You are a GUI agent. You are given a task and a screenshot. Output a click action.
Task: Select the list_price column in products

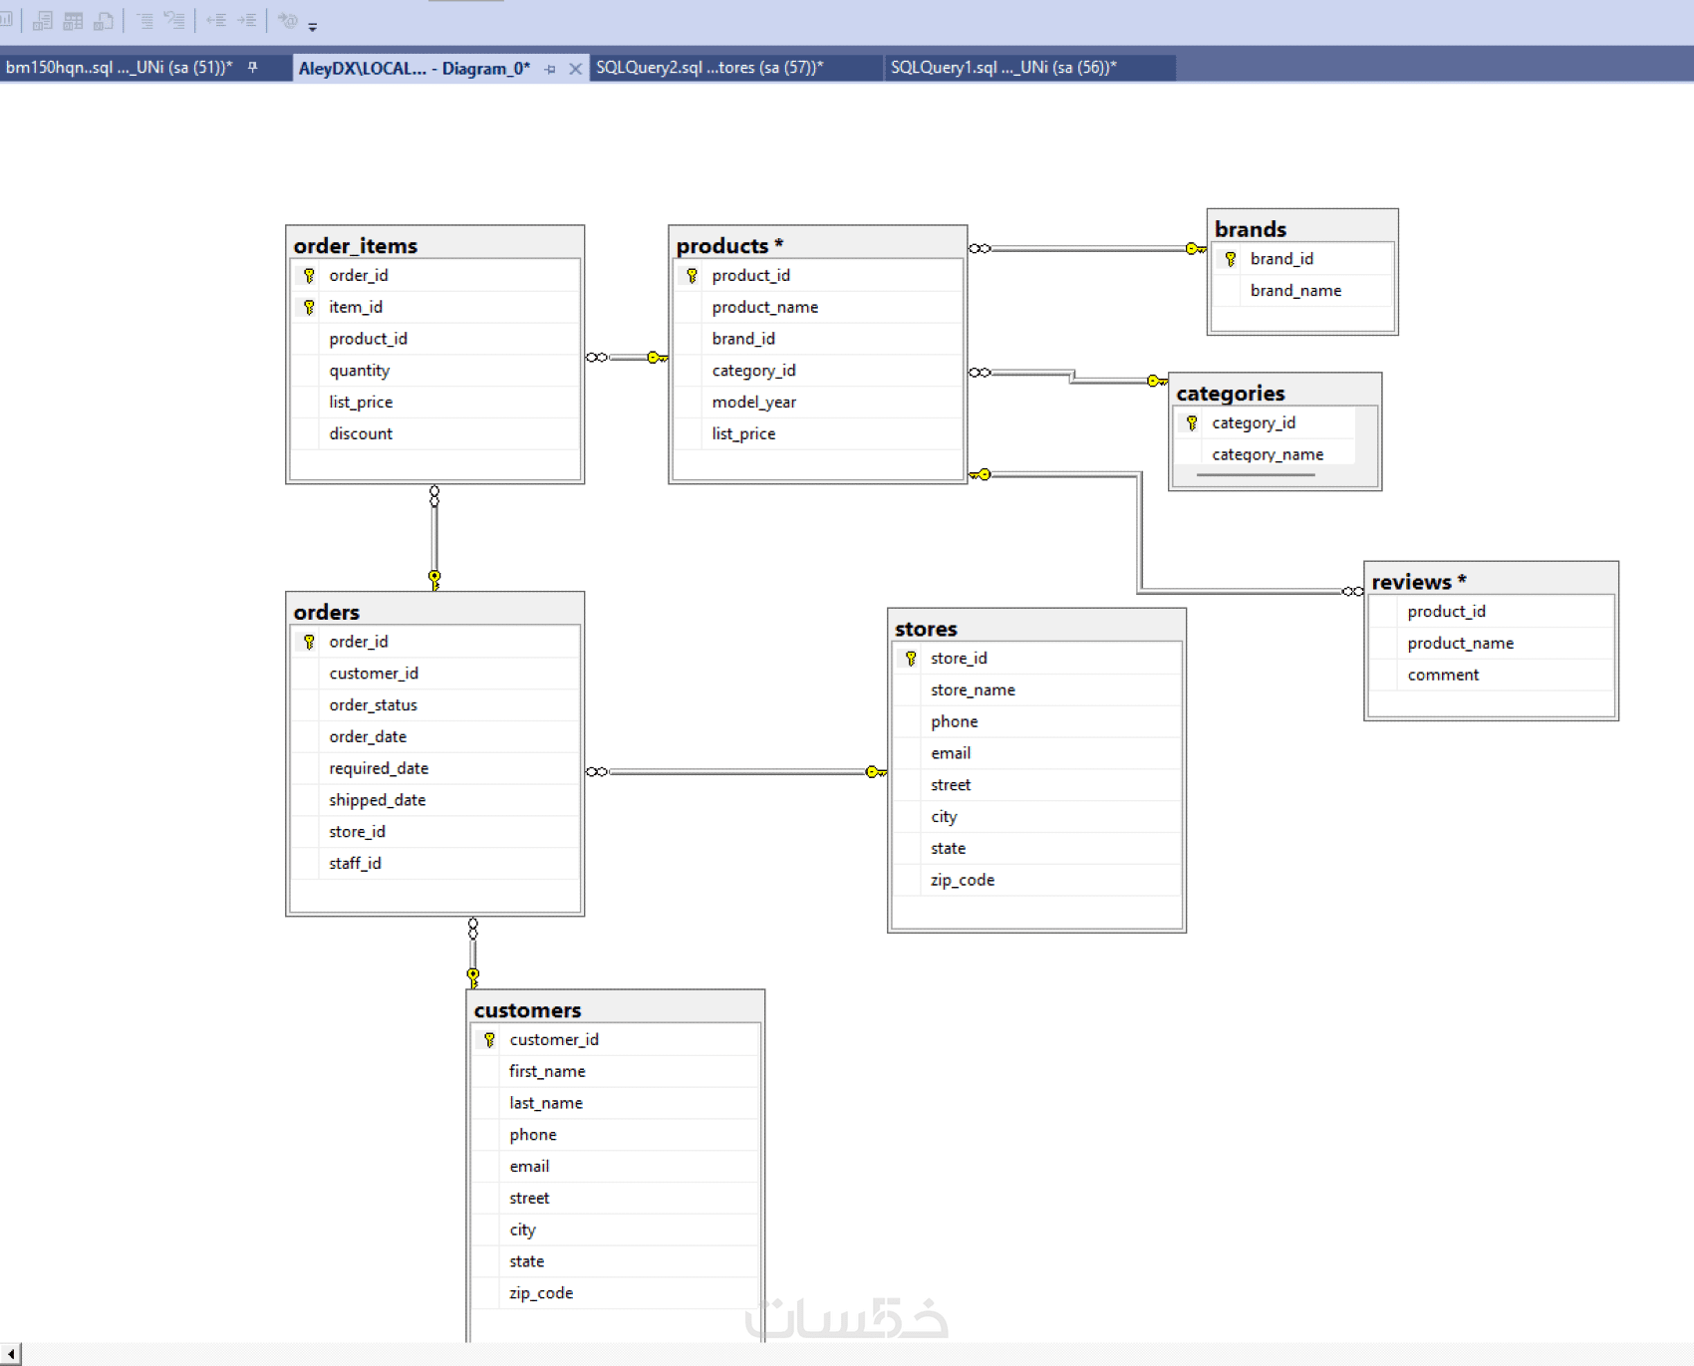[817, 433]
